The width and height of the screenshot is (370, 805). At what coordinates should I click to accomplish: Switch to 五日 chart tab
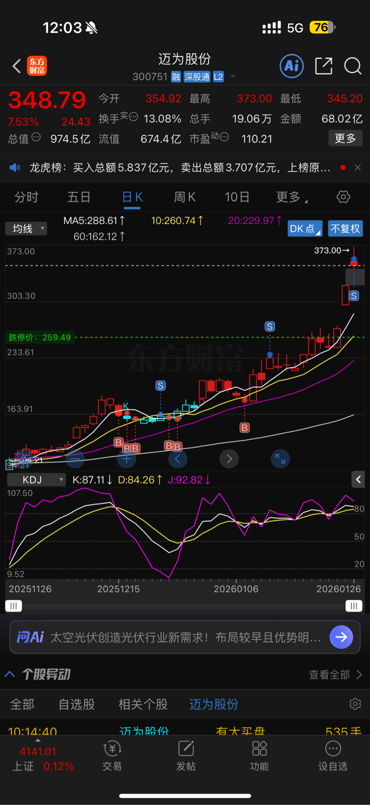pos(79,197)
